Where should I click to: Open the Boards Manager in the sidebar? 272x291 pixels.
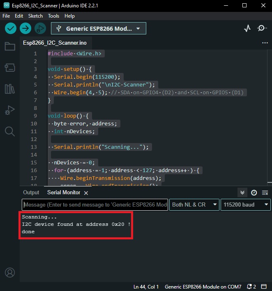click(x=9, y=67)
